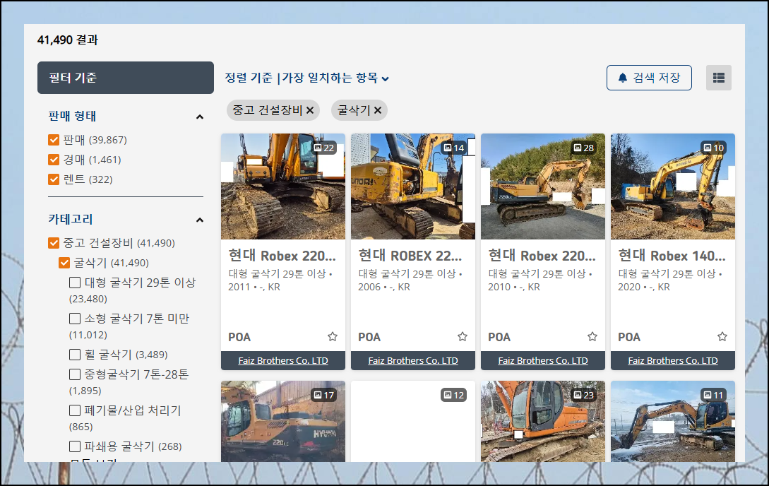View the 23-photo orange excavator thumbnail
769x486 pixels.
543,421
